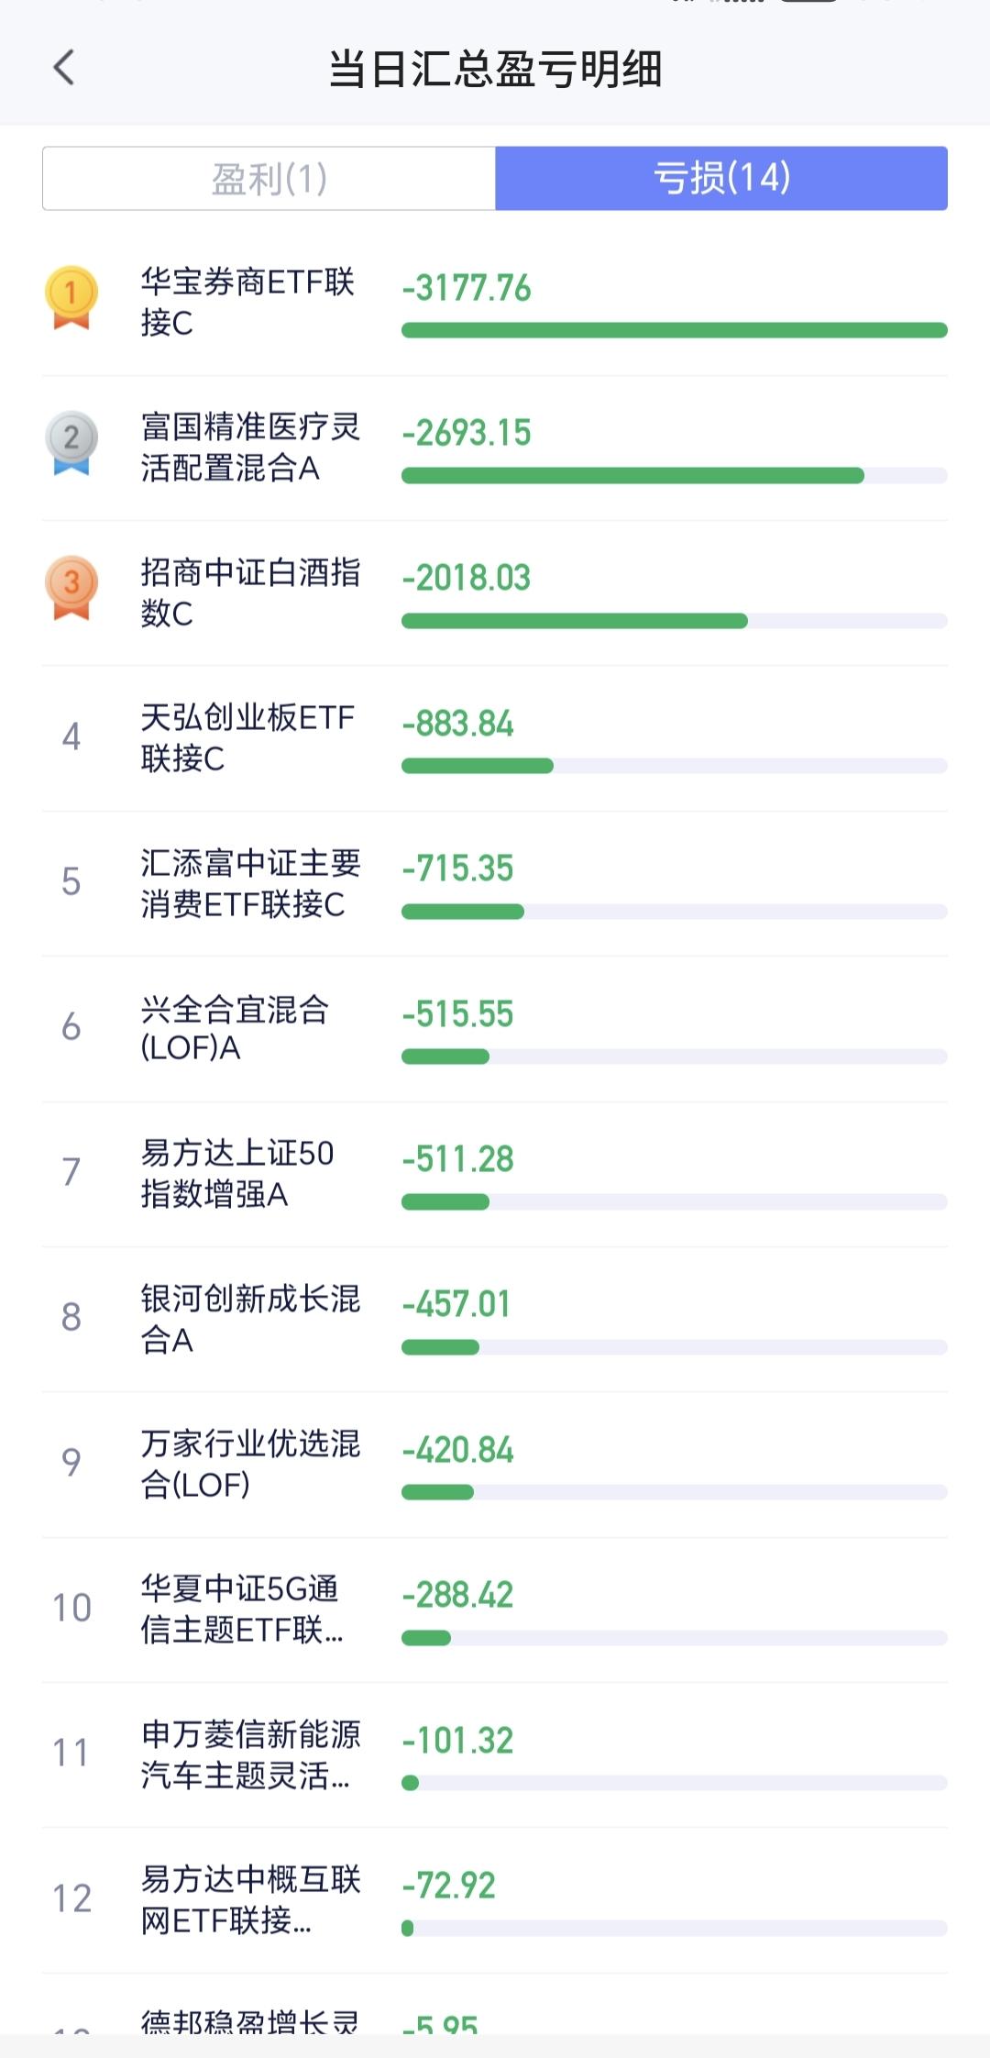The width and height of the screenshot is (990, 2058).
Task: Switch to the 盈利(1) tab
Action: [269, 179]
